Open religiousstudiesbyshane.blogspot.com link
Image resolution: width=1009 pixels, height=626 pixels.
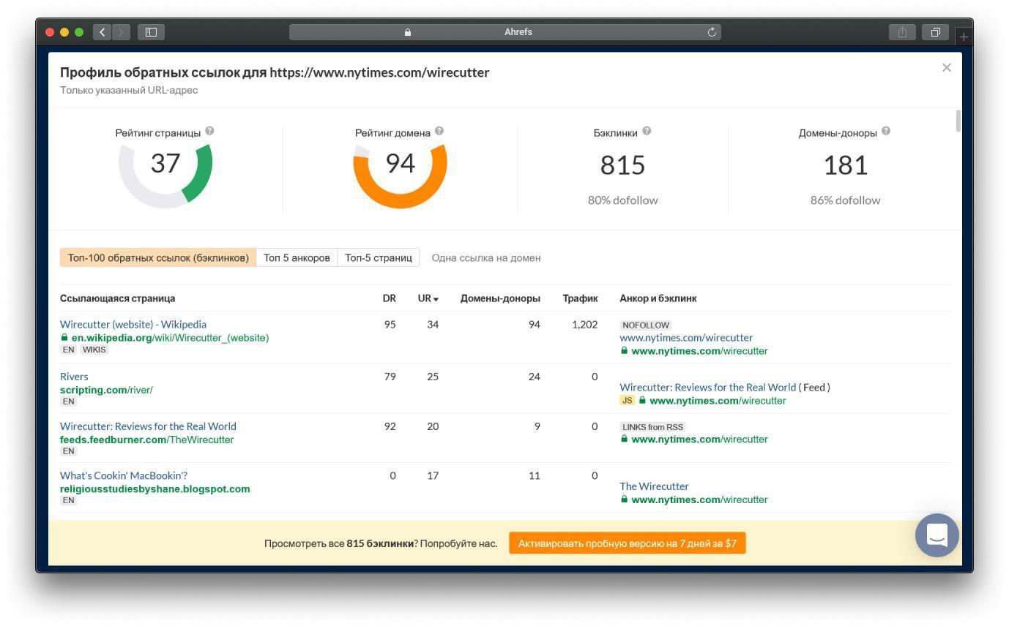154,489
